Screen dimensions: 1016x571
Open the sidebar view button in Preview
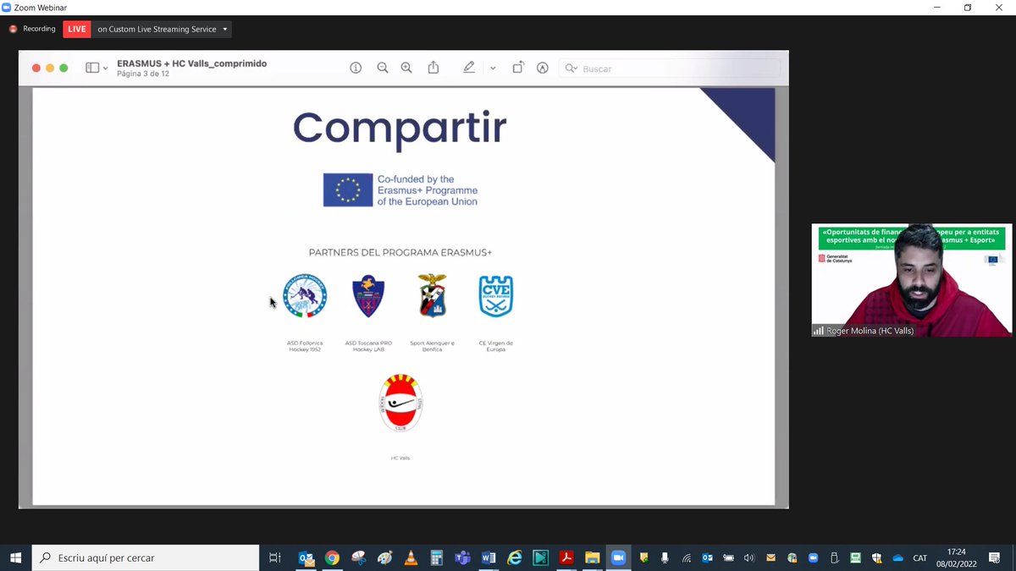point(92,68)
